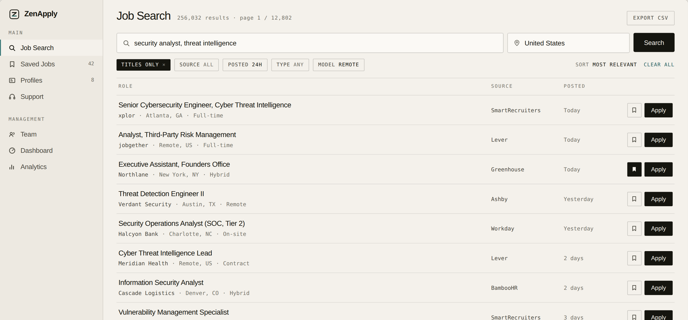This screenshot has height=320, width=688.
Task: Click the Greenhouse source cell
Action: (507, 170)
